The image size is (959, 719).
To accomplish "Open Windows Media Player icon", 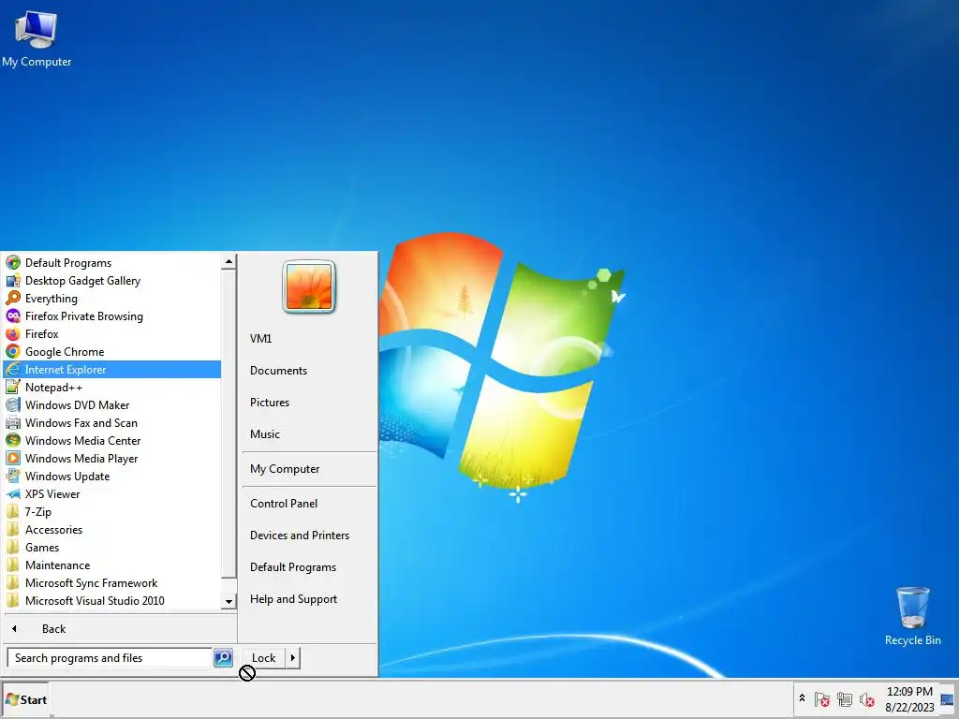I will (x=13, y=458).
